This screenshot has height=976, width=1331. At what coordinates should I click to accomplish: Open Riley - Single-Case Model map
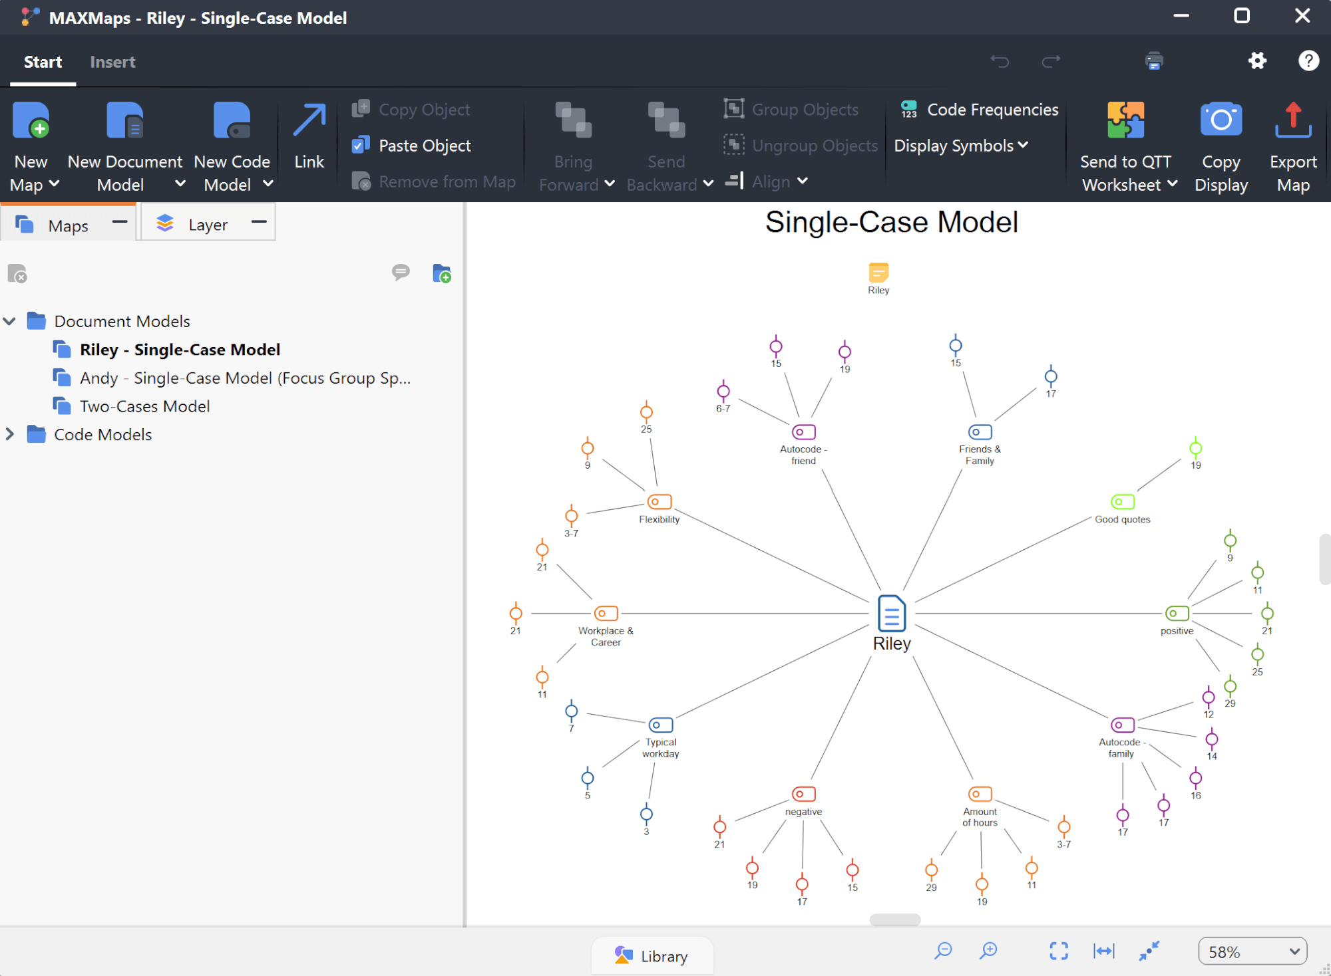pyautogui.click(x=180, y=350)
